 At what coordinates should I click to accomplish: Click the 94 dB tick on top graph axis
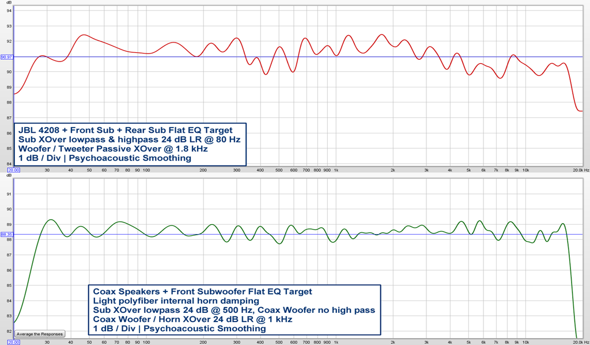click(x=8, y=11)
